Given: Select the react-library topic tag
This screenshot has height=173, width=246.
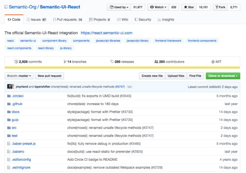Looking at the screenshot, I should coord(46,48).
